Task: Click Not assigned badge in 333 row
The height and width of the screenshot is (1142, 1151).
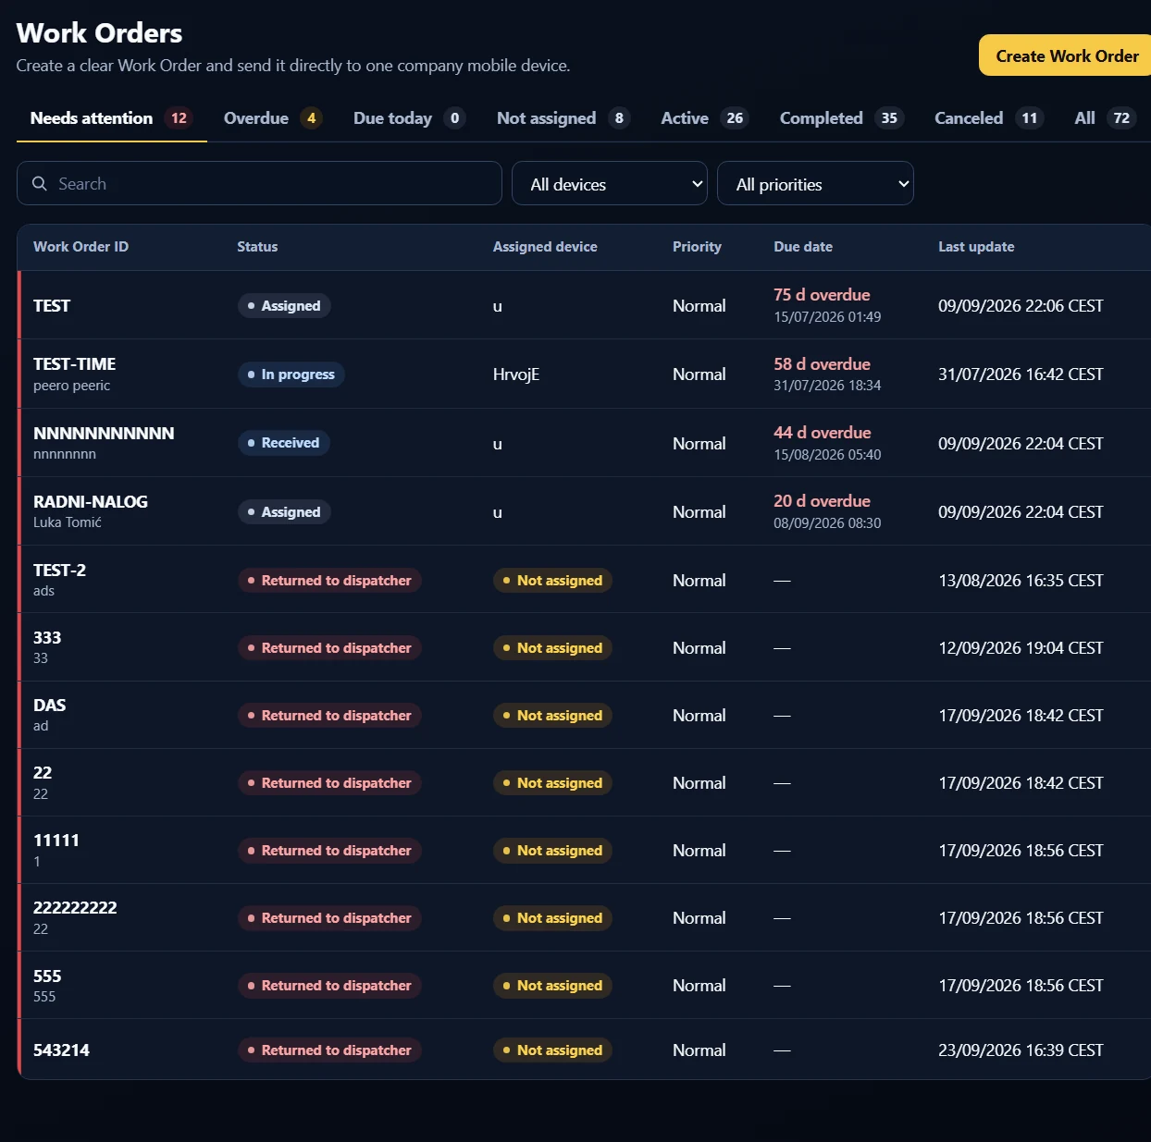Action: [x=552, y=648]
